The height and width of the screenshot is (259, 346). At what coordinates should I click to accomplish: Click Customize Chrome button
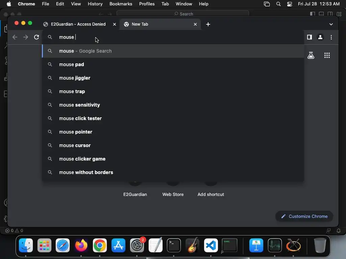(x=304, y=216)
